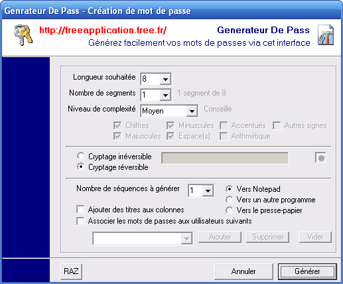Expand Nombre de séquences à générer dropdown

click(x=208, y=190)
